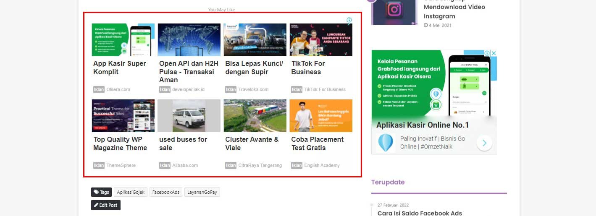Click the developer.iak.id advertiser text
This screenshot has width=596, height=216.
[x=188, y=89]
